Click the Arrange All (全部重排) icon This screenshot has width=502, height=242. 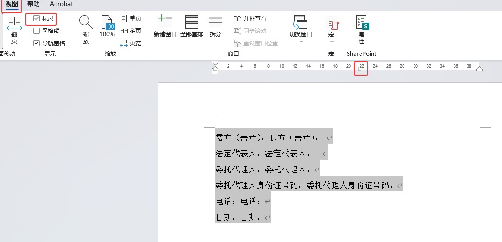pyautogui.click(x=192, y=22)
